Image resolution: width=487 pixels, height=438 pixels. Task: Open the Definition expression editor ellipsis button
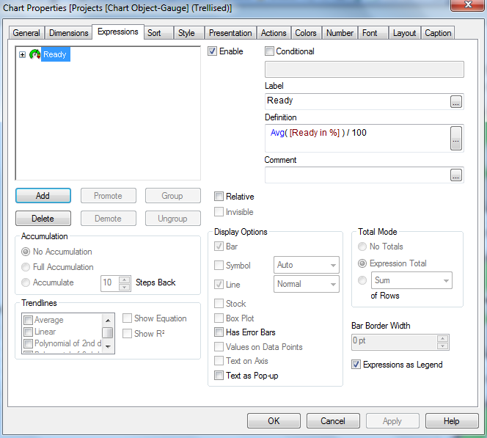point(456,138)
